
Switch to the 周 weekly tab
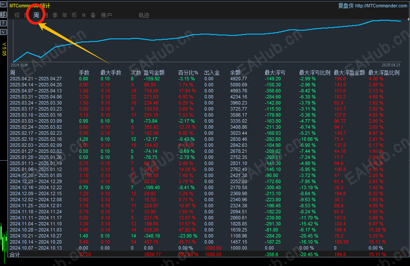[36, 15]
